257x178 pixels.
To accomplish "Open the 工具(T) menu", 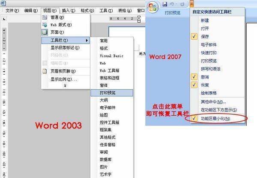I will 106,11.
